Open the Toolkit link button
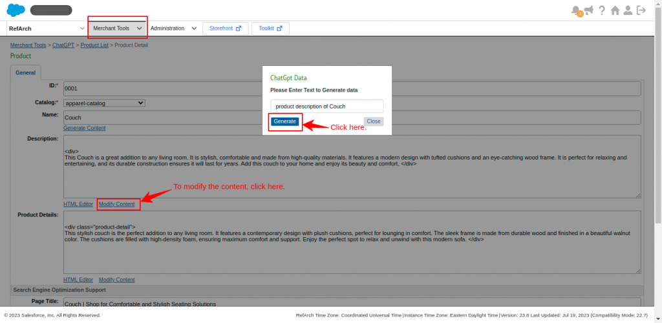Image resolution: width=662 pixels, height=323 pixels. coord(270,28)
